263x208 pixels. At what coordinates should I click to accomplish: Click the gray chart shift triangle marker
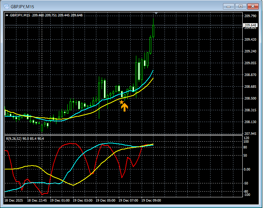point(156,13)
